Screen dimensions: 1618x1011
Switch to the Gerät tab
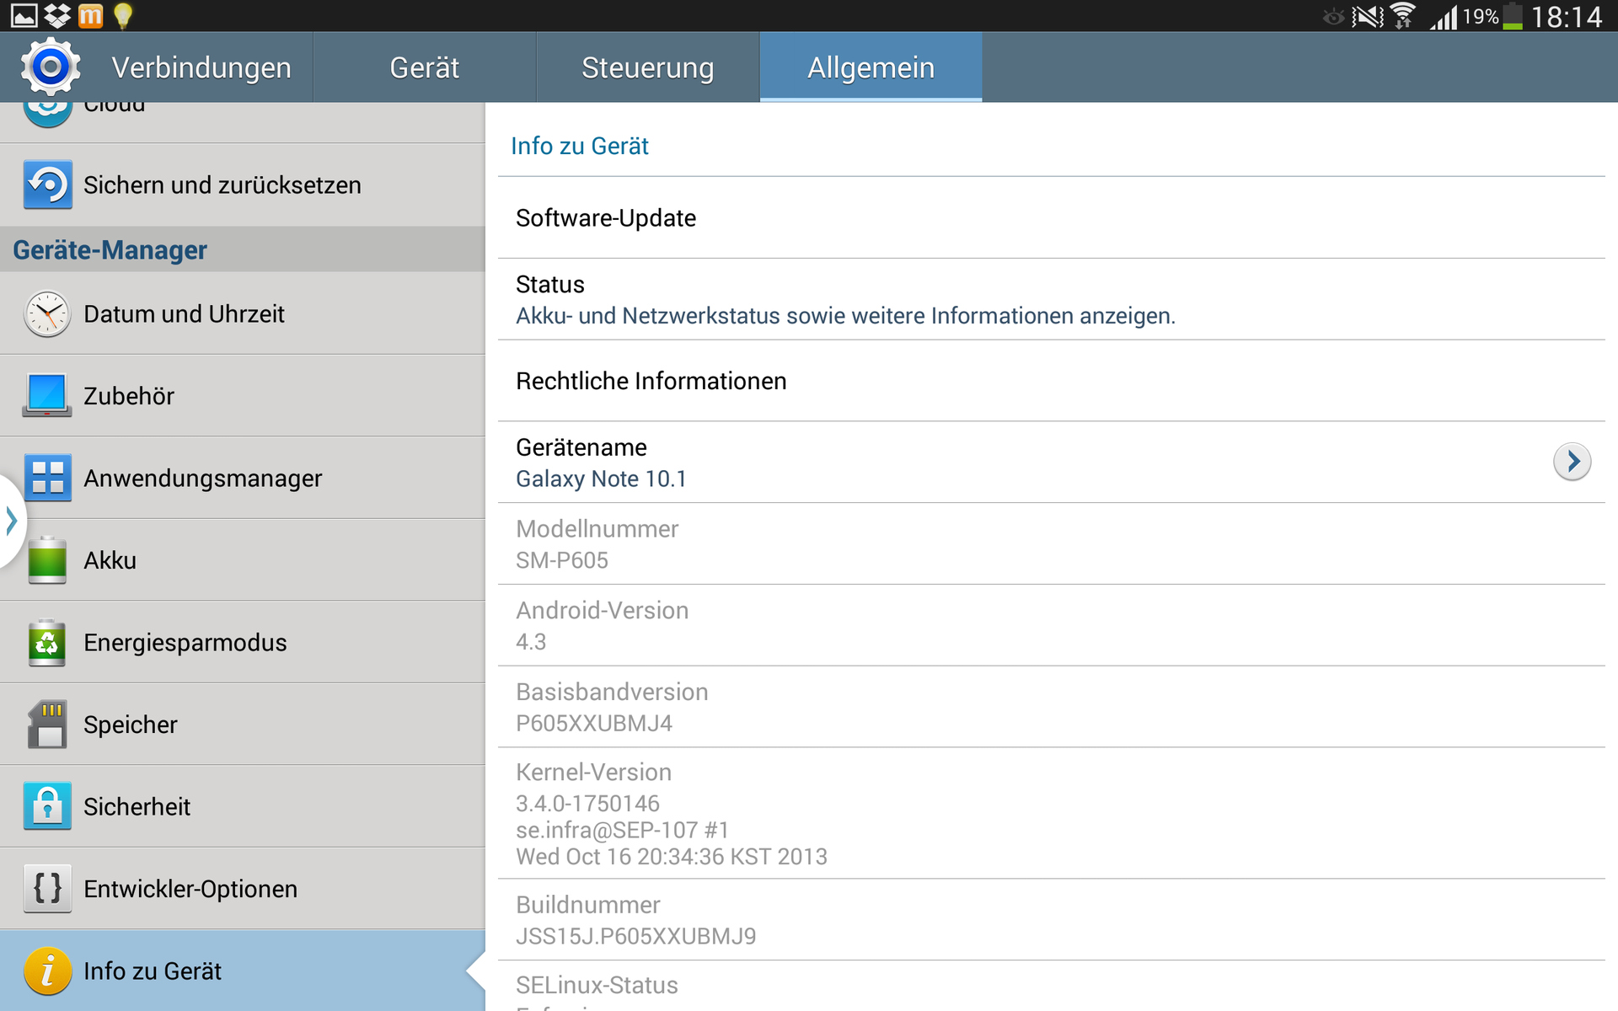pyautogui.click(x=424, y=67)
